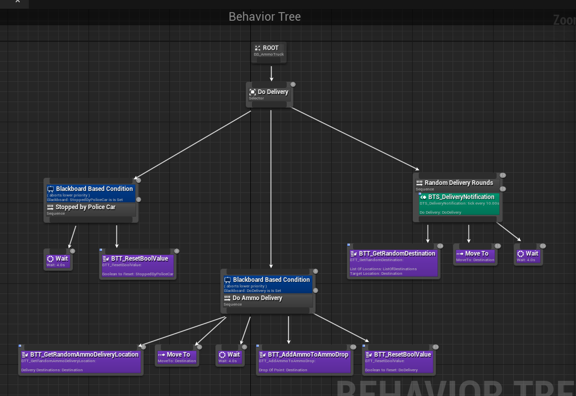The height and width of the screenshot is (396, 576).
Task: Click 'Boolean to Reset: DoDelivery' text
Action: (x=391, y=370)
